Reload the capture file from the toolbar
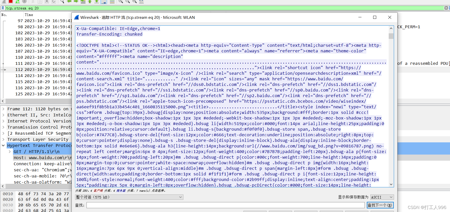The height and width of the screenshot is (212, 450). [x=54, y=2]
